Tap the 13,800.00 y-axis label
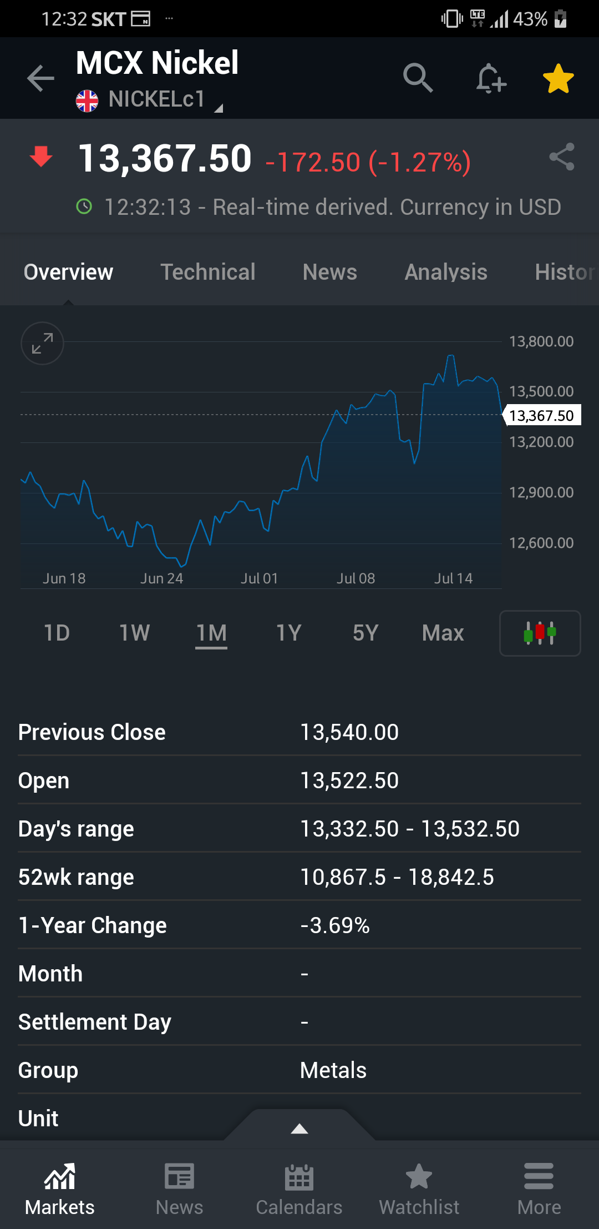 point(541,341)
